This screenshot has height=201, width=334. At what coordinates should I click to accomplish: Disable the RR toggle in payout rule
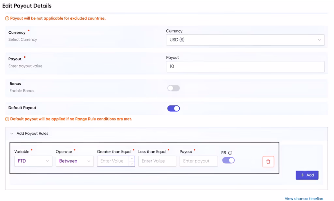point(228,160)
